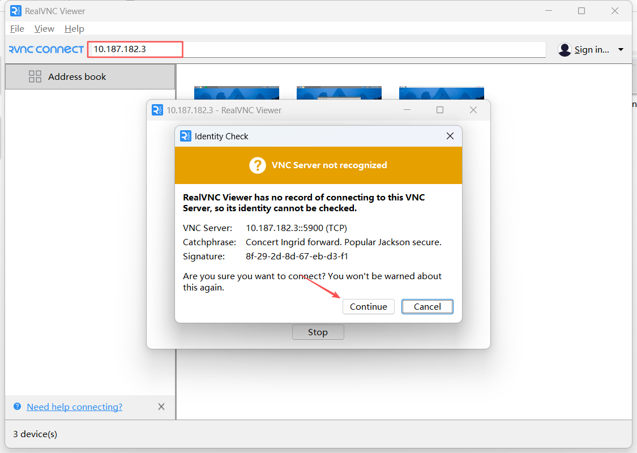The height and width of the screenshot is (453, 637).
Task: Click the VNC Server not recognized heading
Action: 330,165
